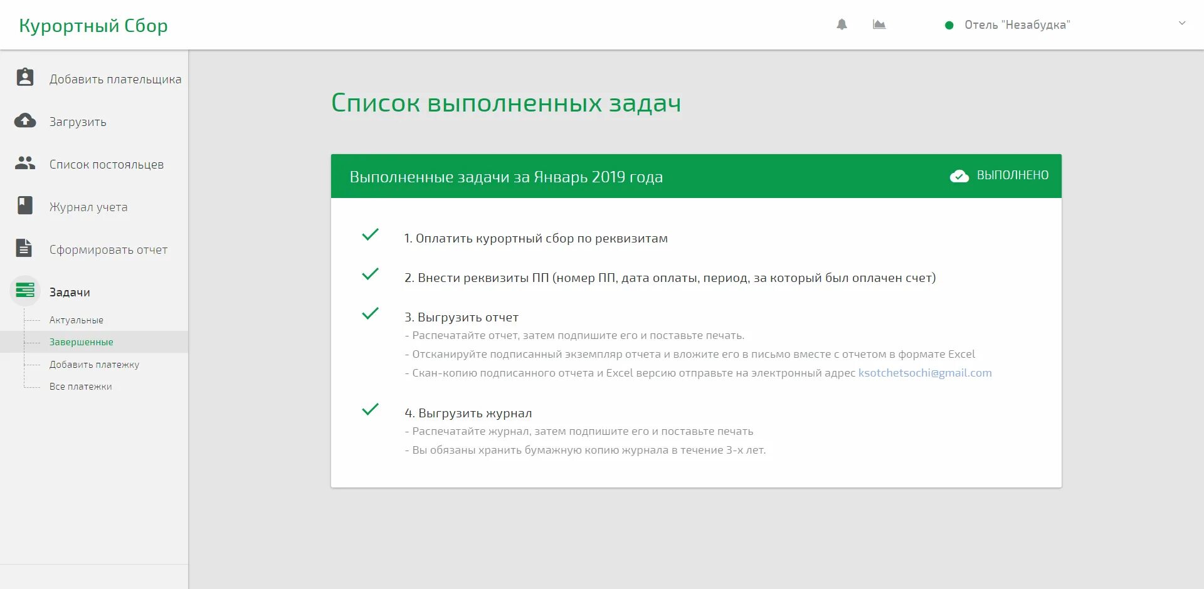Click line Отсканируйте подписанный экземпляр отчета
1204x589 pixels.
[690, 354]
